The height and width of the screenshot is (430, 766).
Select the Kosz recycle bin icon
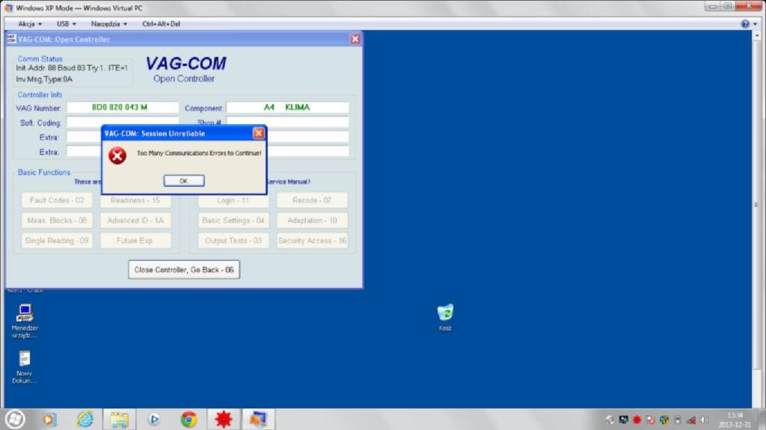[445, 316]
